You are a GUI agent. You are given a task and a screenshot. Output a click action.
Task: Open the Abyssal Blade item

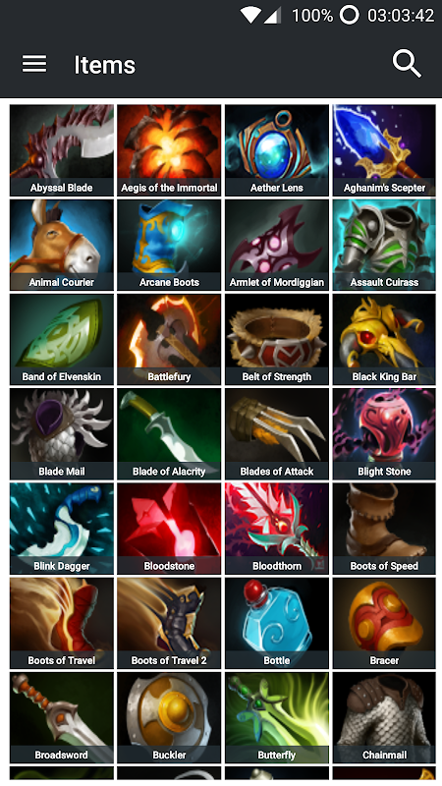[62, 150]
